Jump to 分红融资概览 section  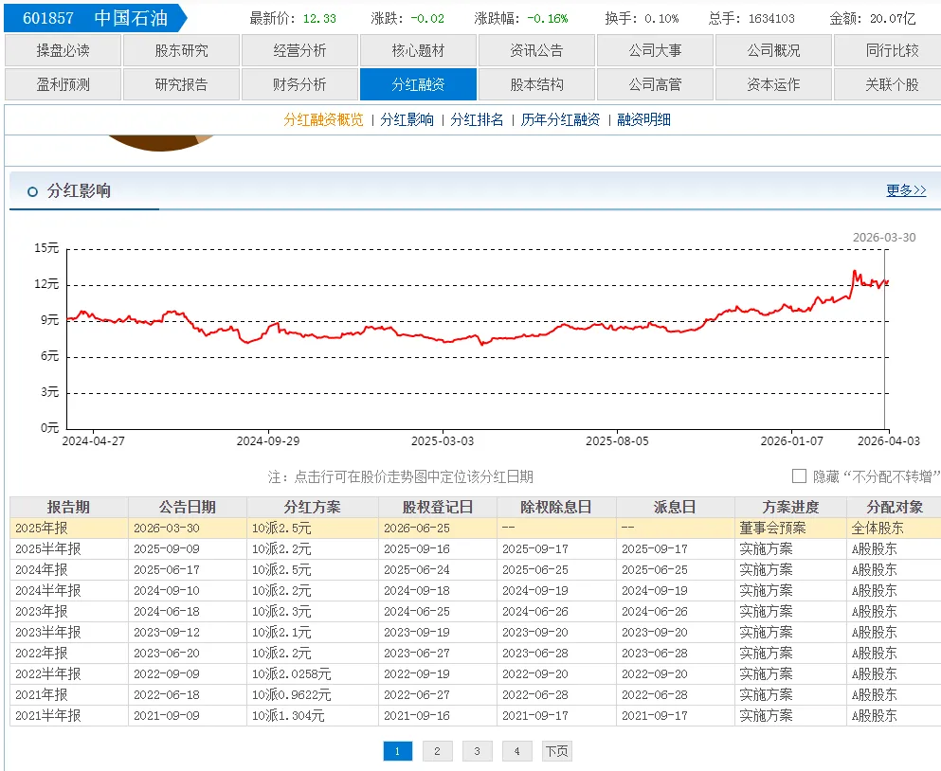323,119
